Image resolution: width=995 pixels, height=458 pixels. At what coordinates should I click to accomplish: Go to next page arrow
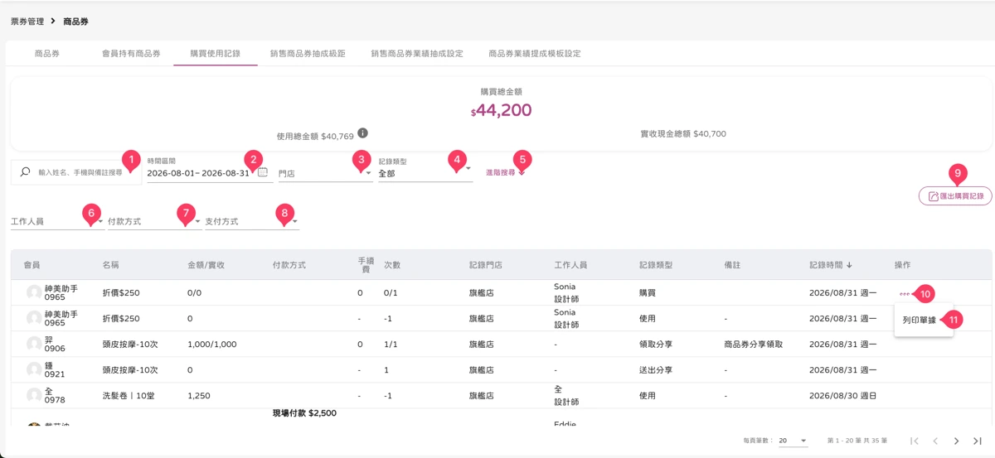956,441
